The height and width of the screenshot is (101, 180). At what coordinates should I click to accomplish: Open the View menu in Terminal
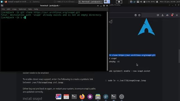(x=14, y=9)
